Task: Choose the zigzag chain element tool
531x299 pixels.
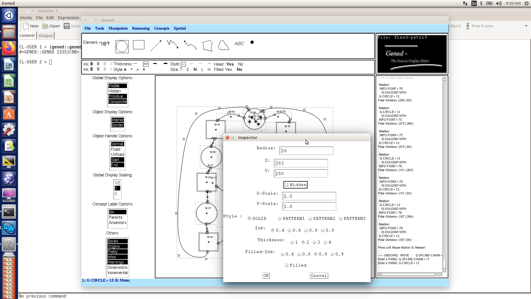Action: click(173, 44)
